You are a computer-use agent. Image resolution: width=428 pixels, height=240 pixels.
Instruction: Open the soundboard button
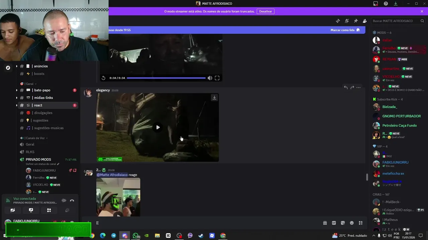pos(67,210)
